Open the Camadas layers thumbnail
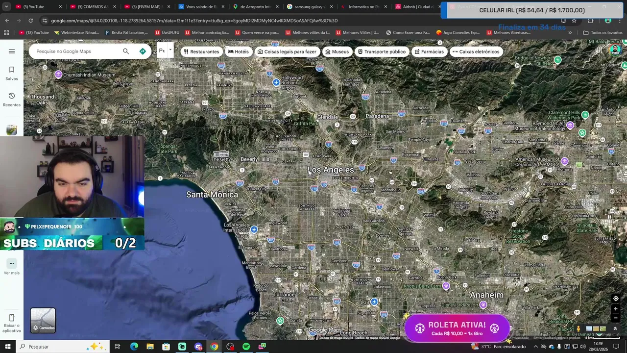Screen dimensions: 627x353 point(43,320)
